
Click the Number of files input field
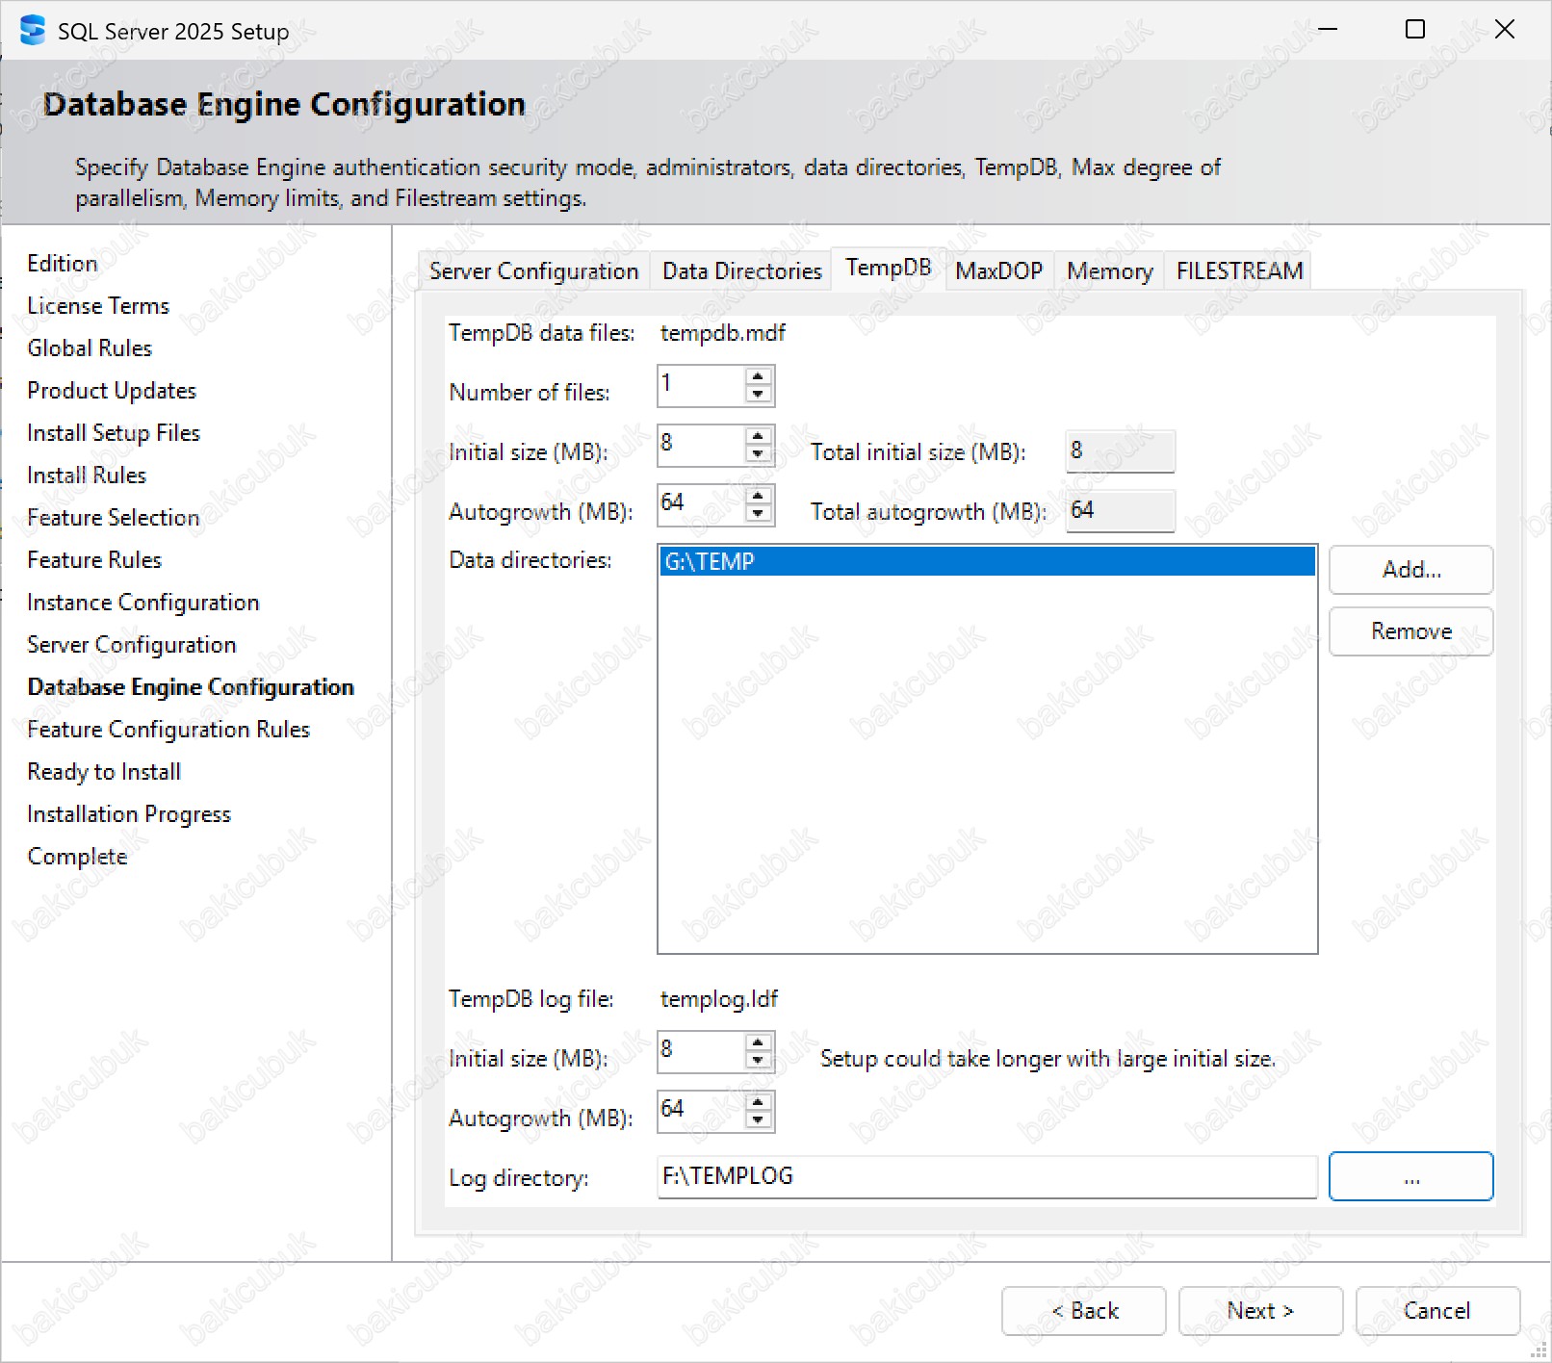click(x=700, y=385)
